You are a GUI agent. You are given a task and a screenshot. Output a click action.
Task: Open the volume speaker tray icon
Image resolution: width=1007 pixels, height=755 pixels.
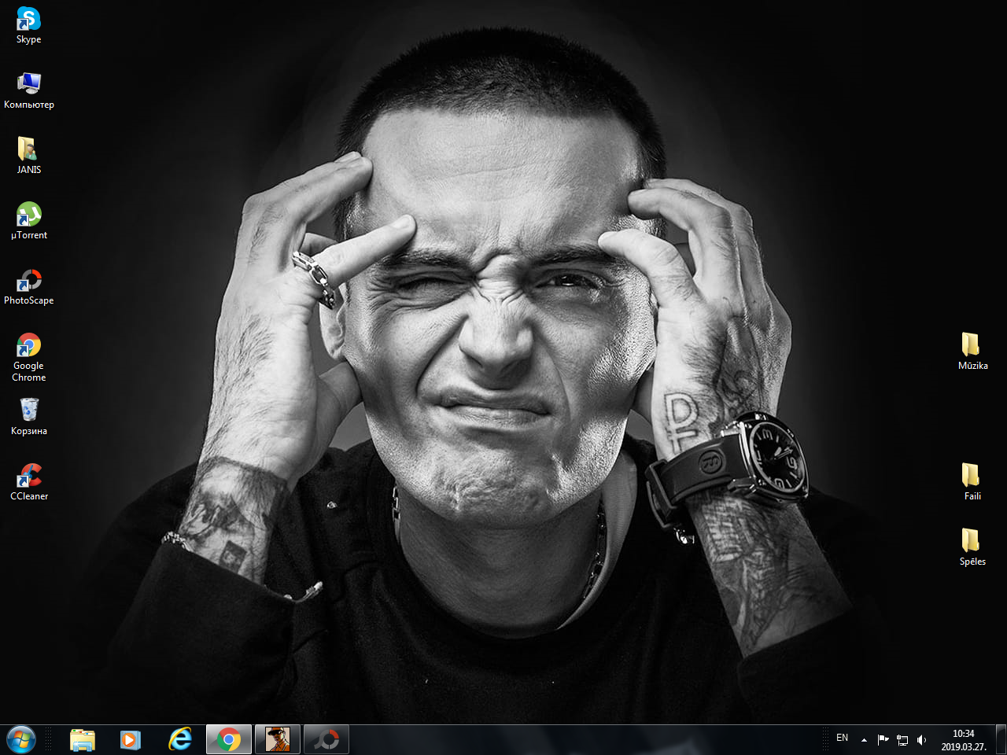(921, 740)
